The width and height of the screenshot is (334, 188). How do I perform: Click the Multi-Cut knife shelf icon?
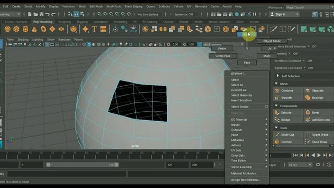[273, 29]
